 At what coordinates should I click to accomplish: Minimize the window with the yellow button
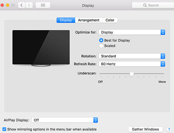pos(8,5)
